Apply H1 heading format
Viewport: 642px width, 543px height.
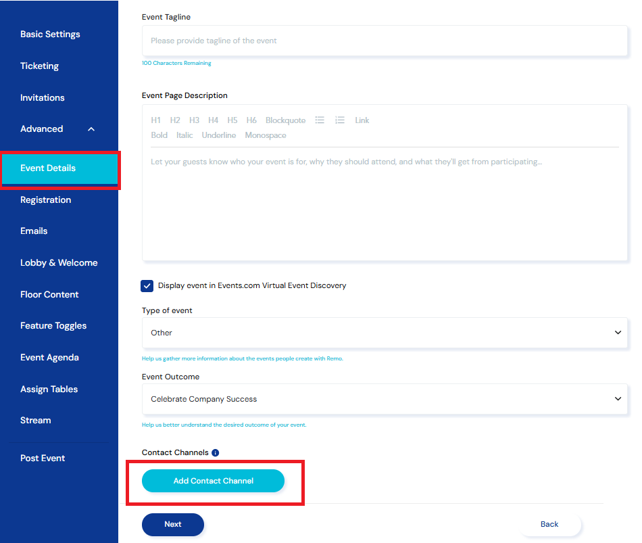click(155, 120)
